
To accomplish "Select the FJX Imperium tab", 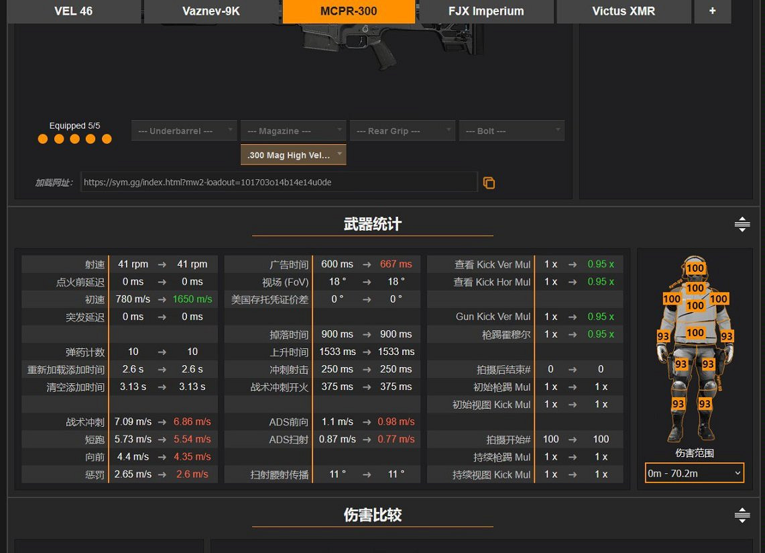I will click(x=486, y=11).
